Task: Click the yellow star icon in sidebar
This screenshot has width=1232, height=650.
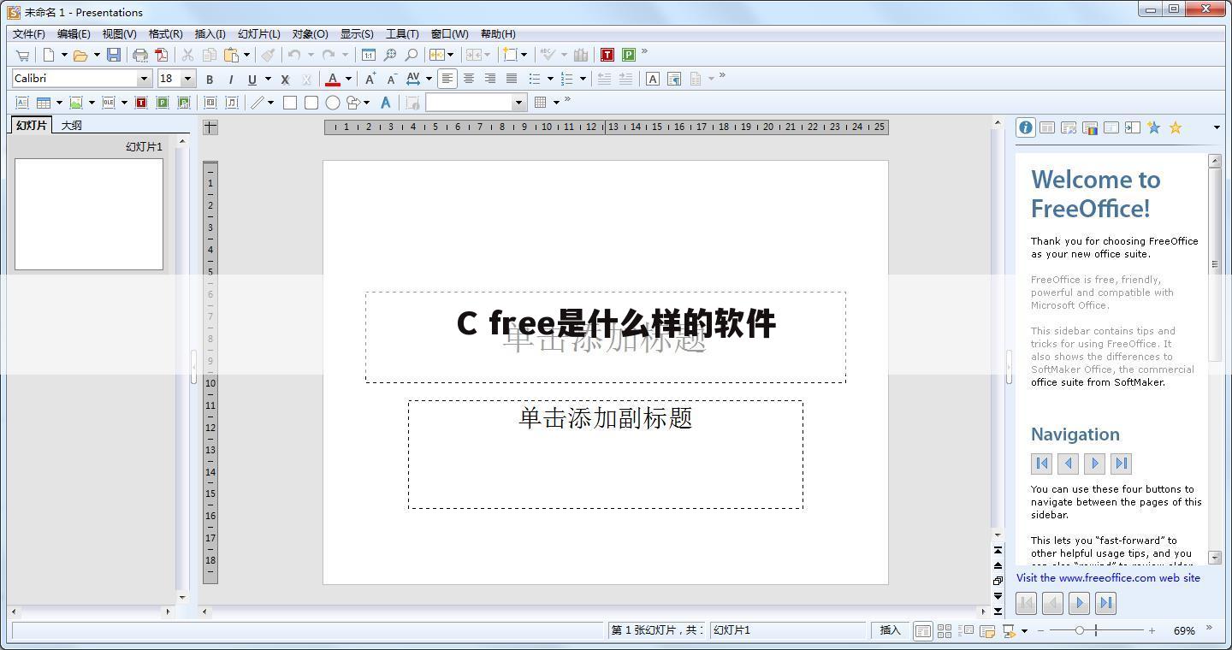Action: click(1176, 127)
